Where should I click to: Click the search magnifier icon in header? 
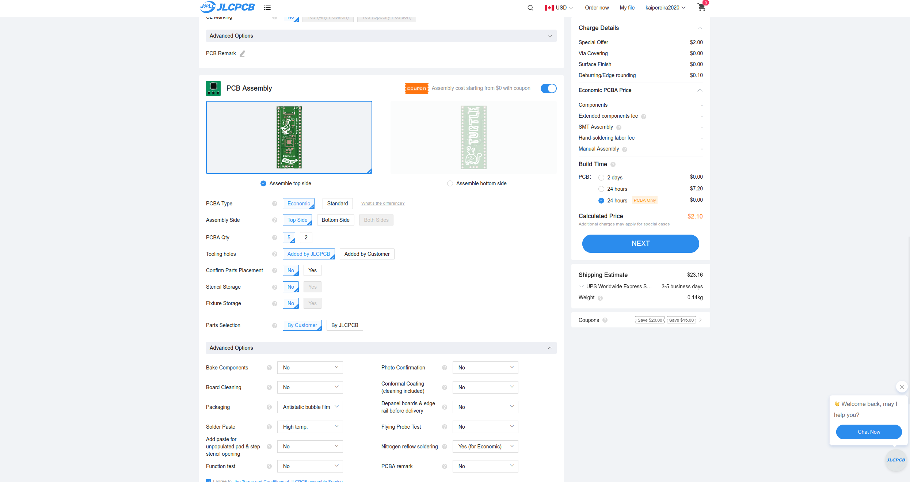click(530, 8)
